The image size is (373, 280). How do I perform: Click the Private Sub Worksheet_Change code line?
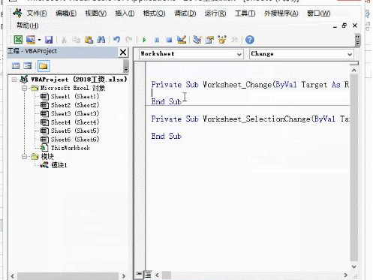coord(250,85)
